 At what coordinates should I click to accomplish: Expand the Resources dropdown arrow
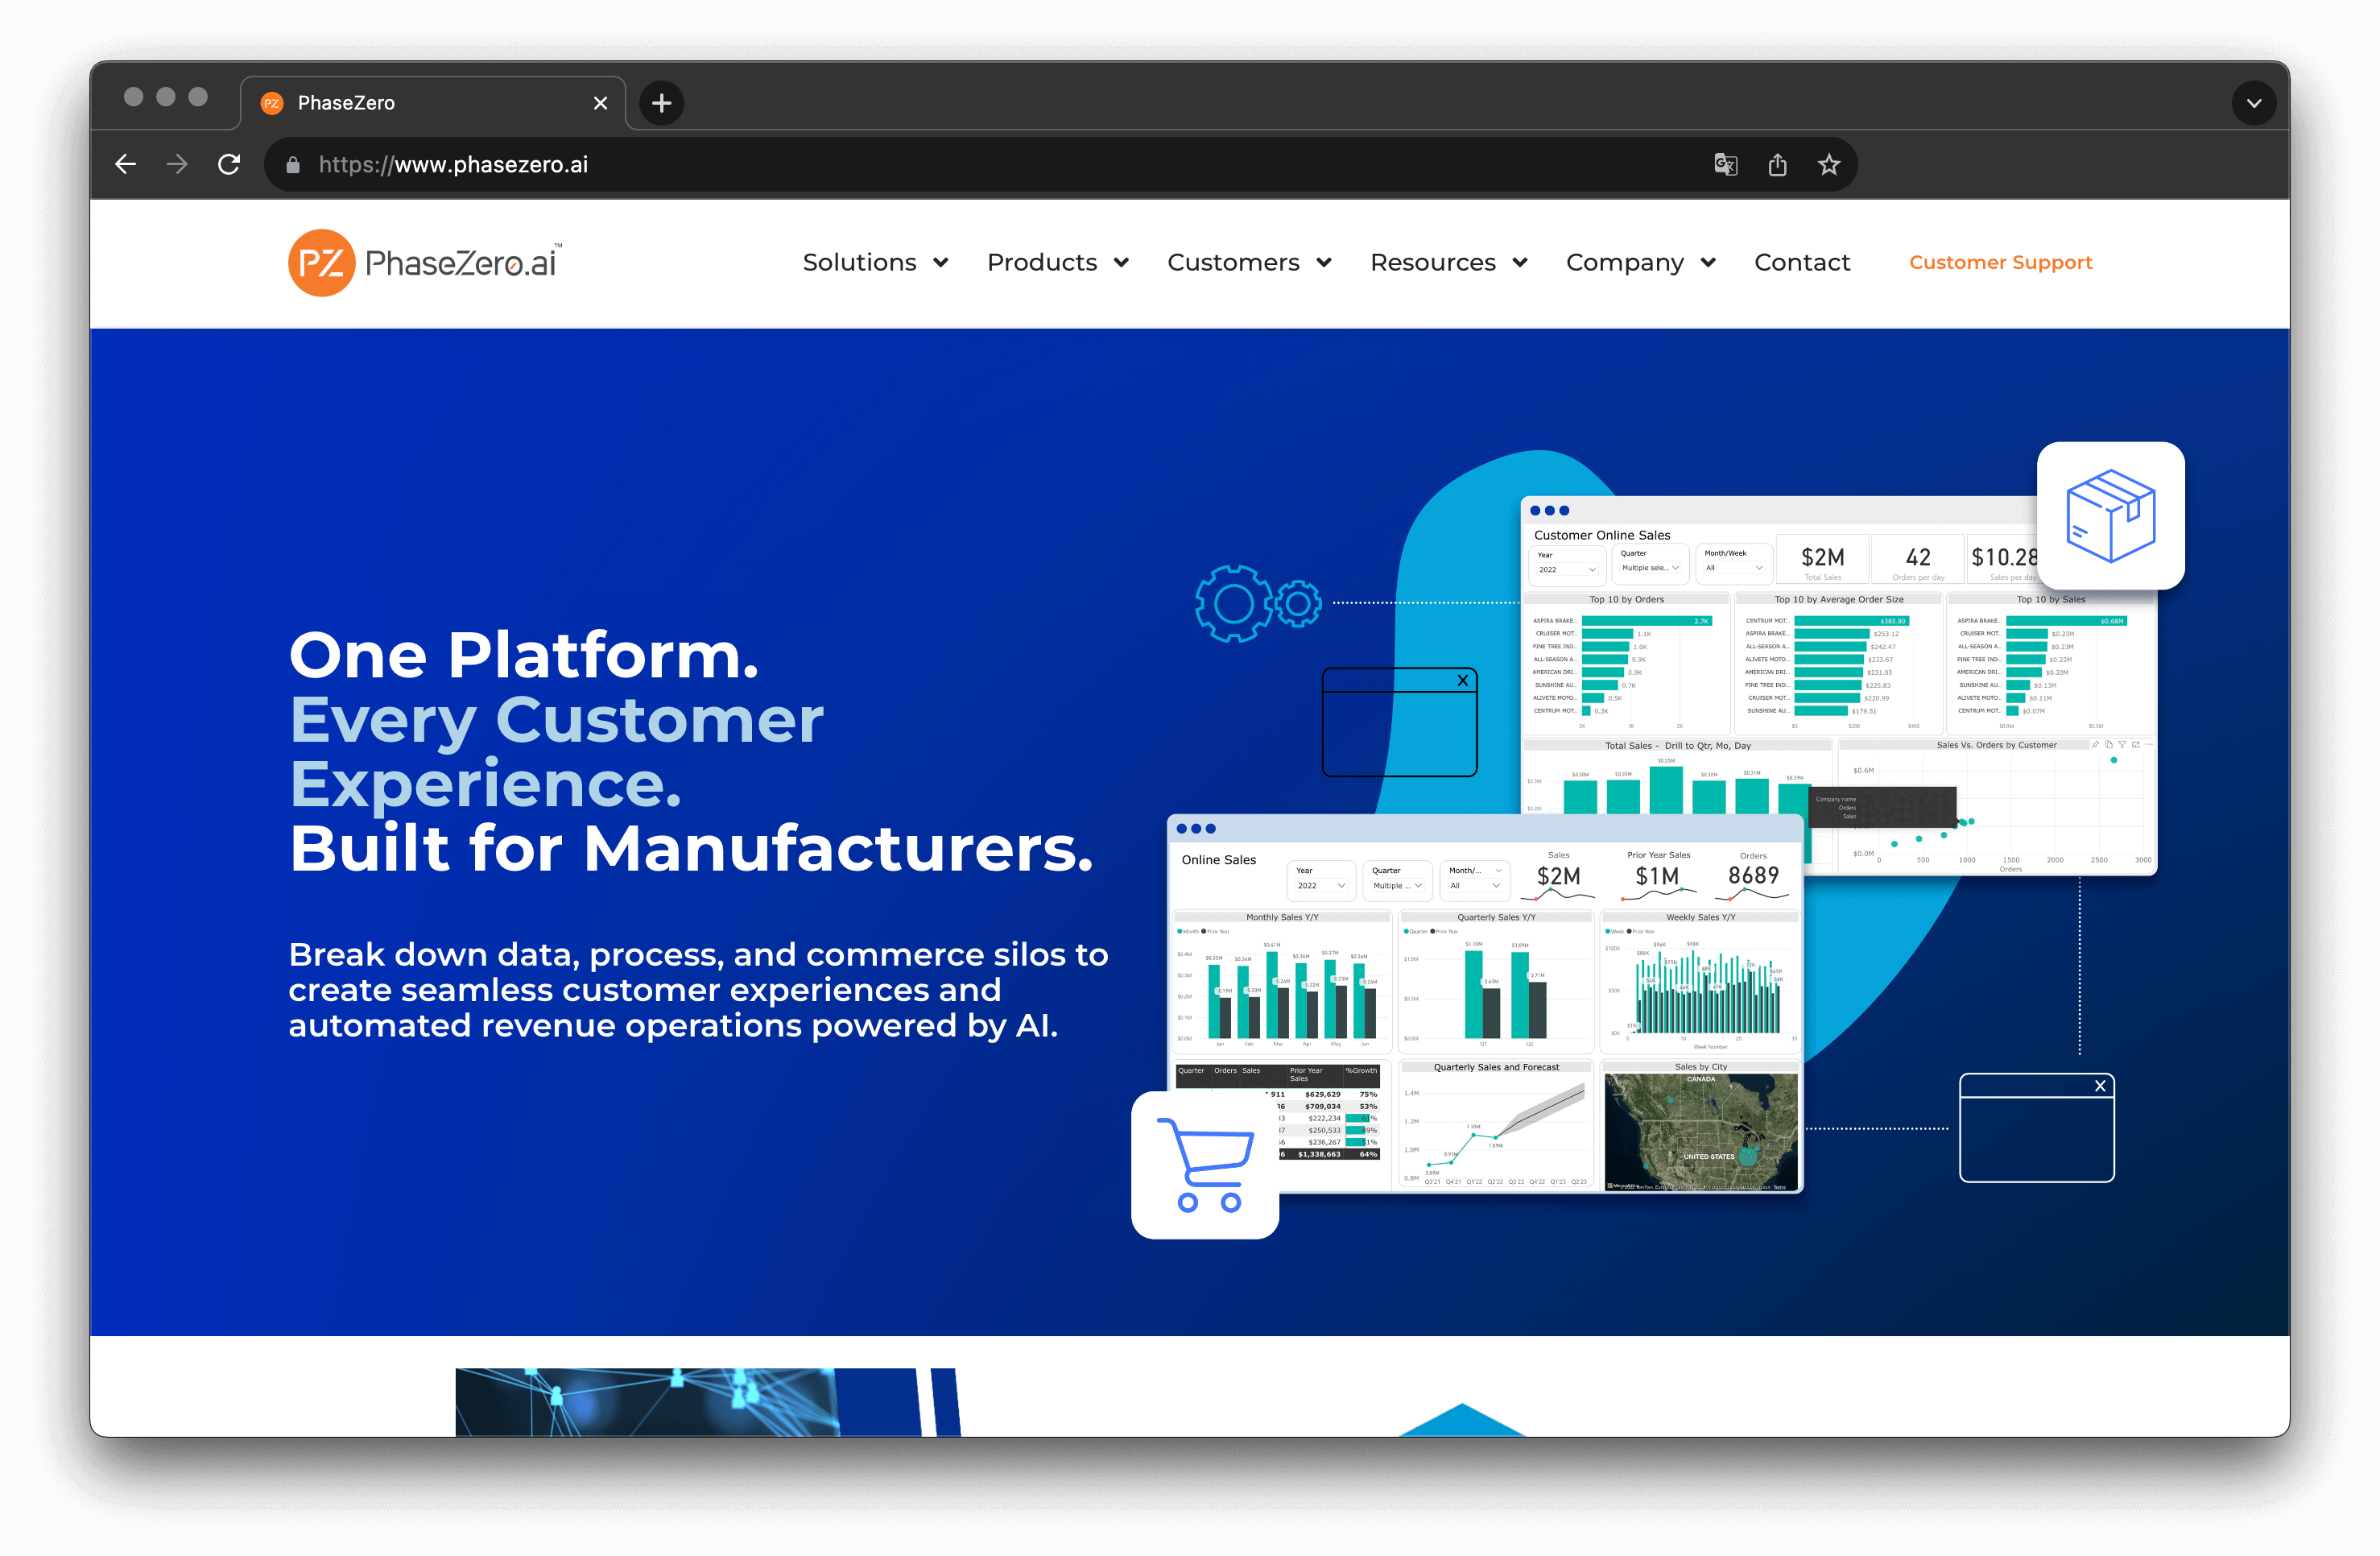click(1520, 263)
